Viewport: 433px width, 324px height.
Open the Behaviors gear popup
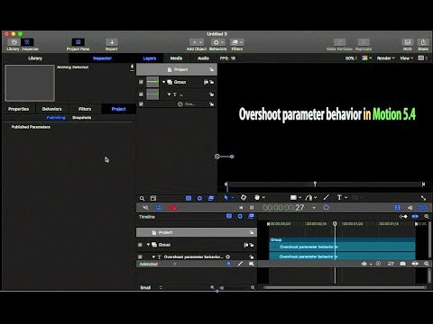coord(218,42)
